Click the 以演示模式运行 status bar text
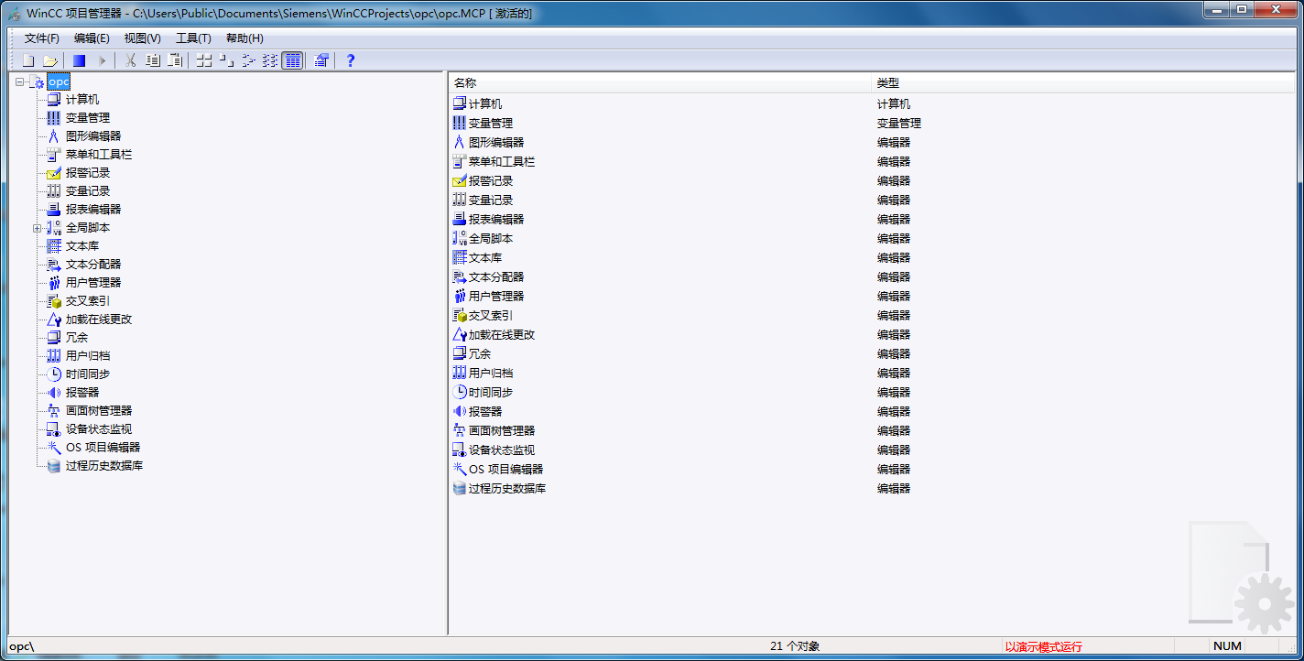 (x=1043, y=646)
